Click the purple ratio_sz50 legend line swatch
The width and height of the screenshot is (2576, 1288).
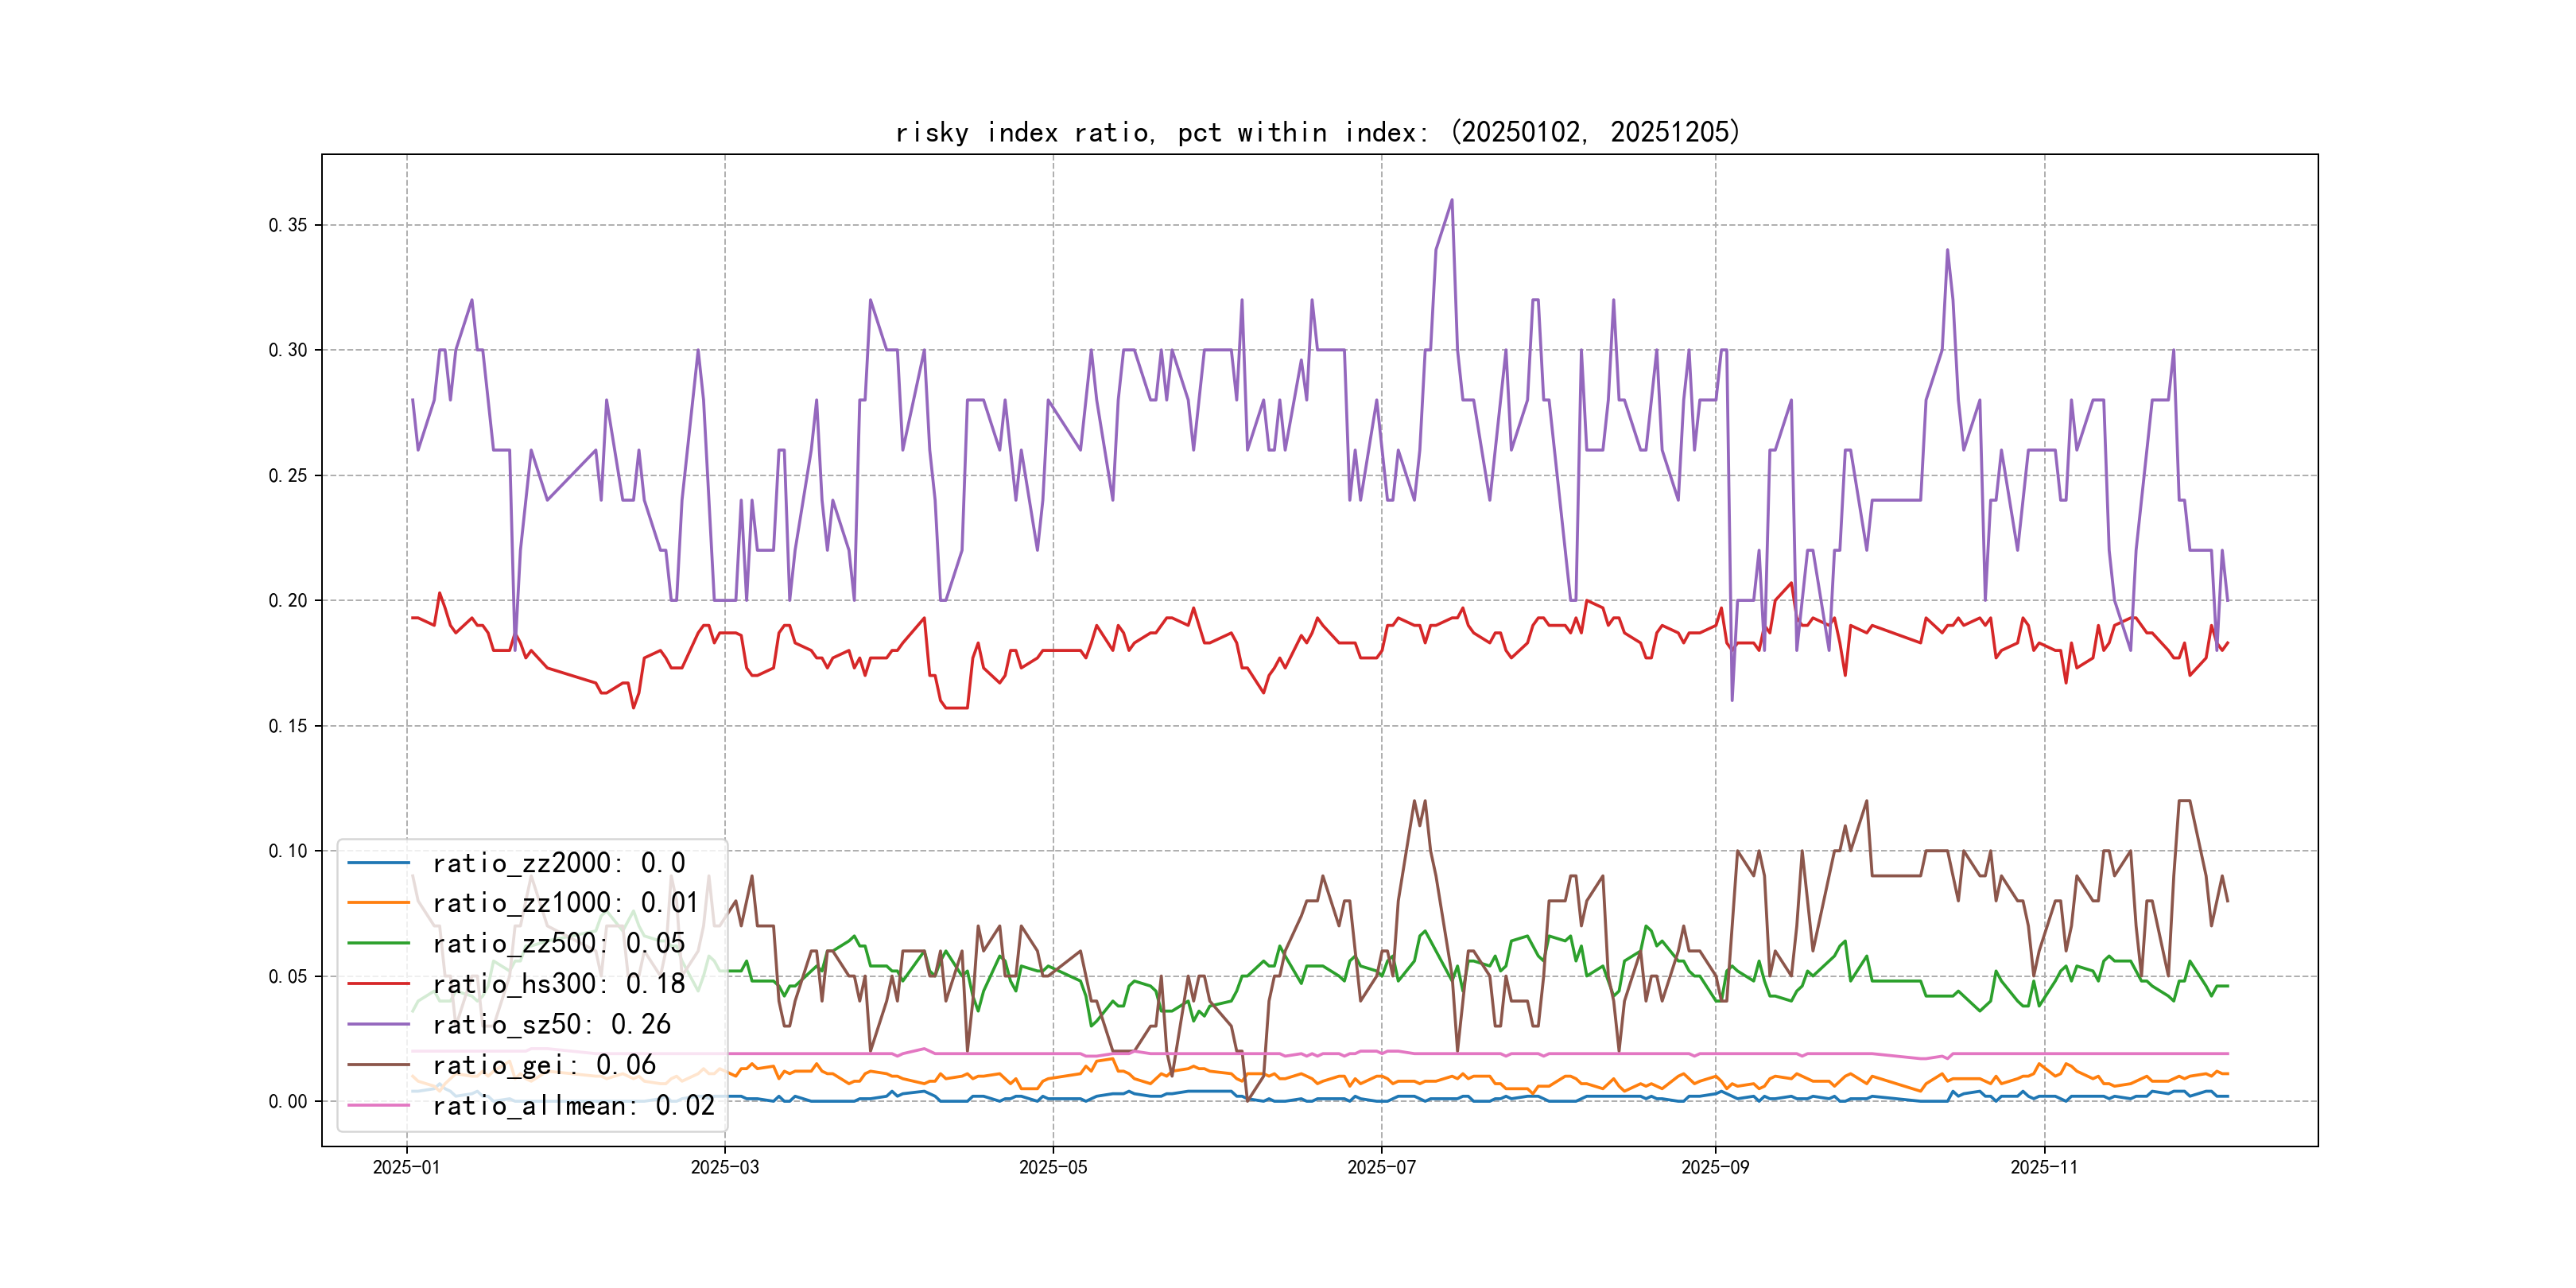click(378, 1024)
